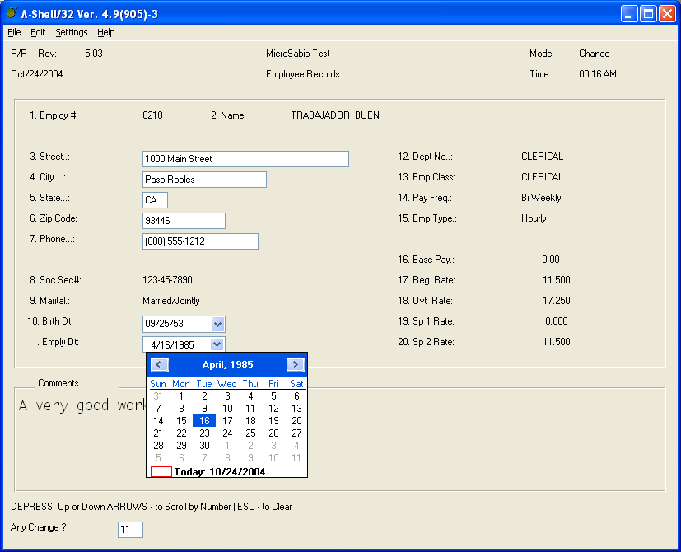Click the Phone number field

tap(200, 241)
